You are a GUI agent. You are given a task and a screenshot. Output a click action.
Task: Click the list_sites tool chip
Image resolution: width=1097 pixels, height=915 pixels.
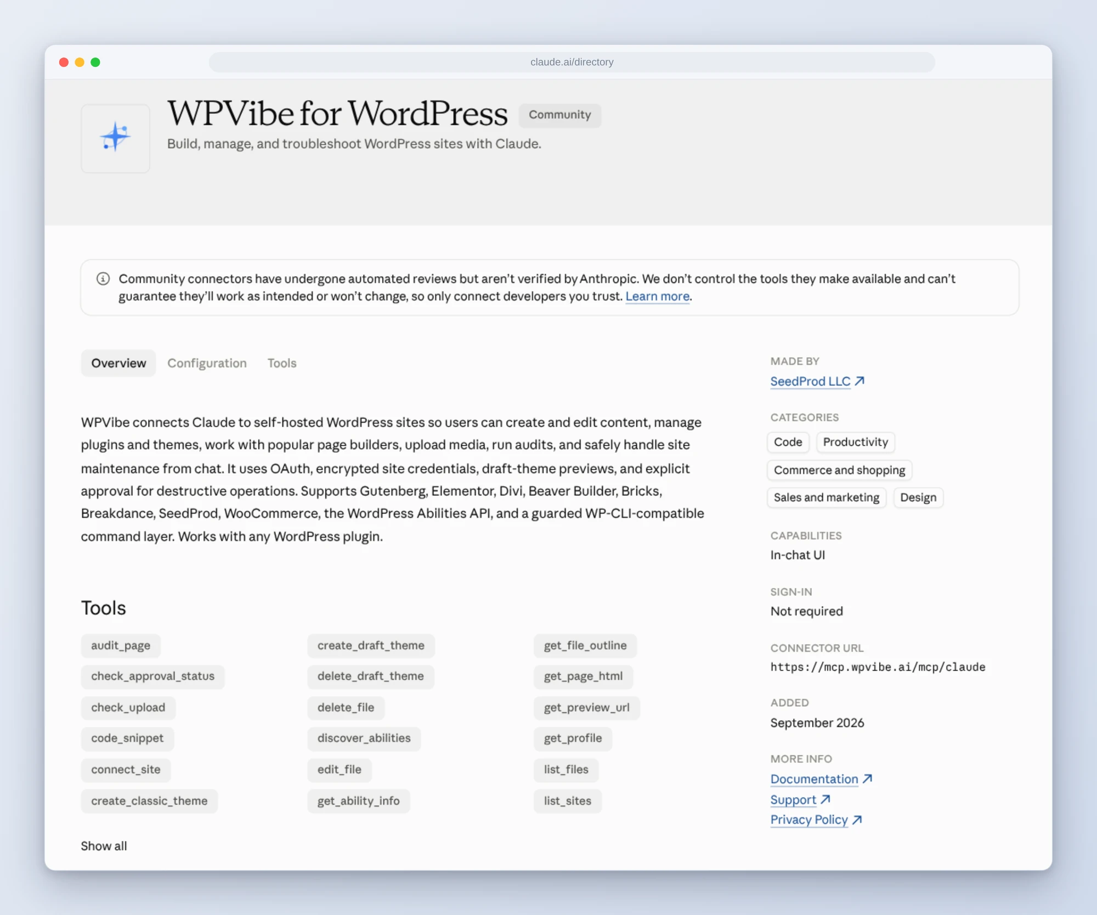567,801
